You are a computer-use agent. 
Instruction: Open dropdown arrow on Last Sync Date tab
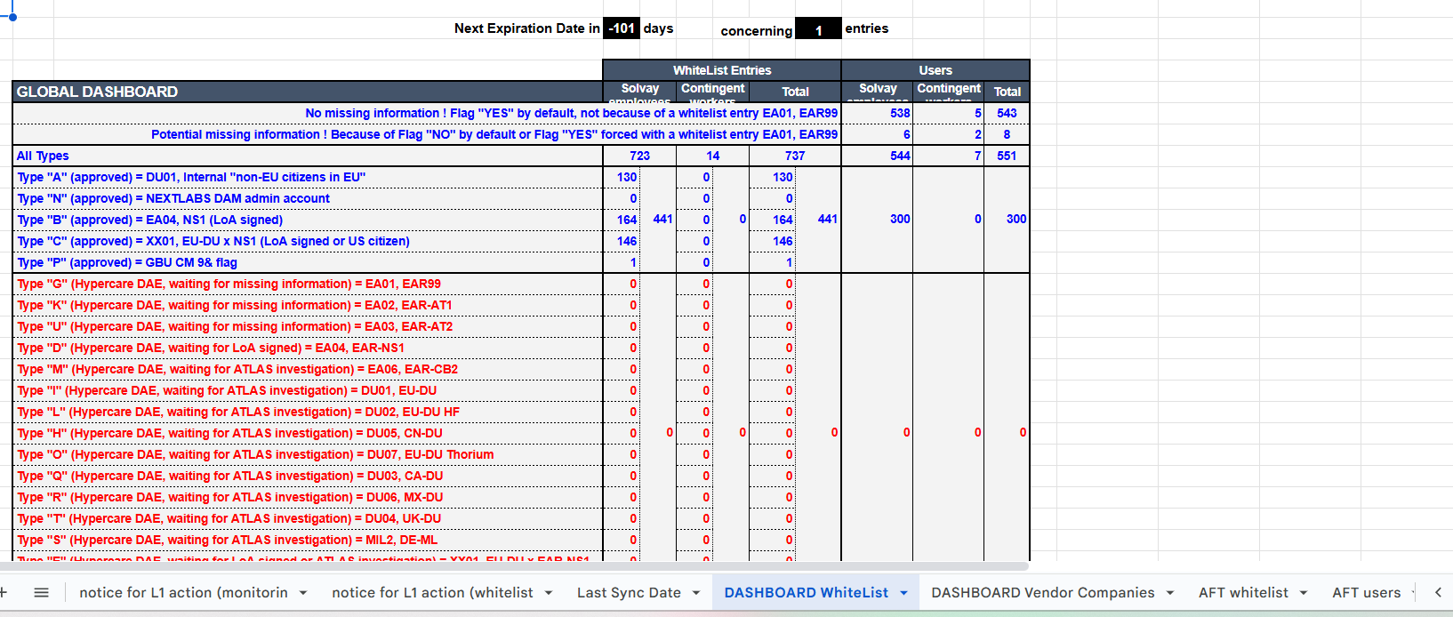(x=696, y=593)
